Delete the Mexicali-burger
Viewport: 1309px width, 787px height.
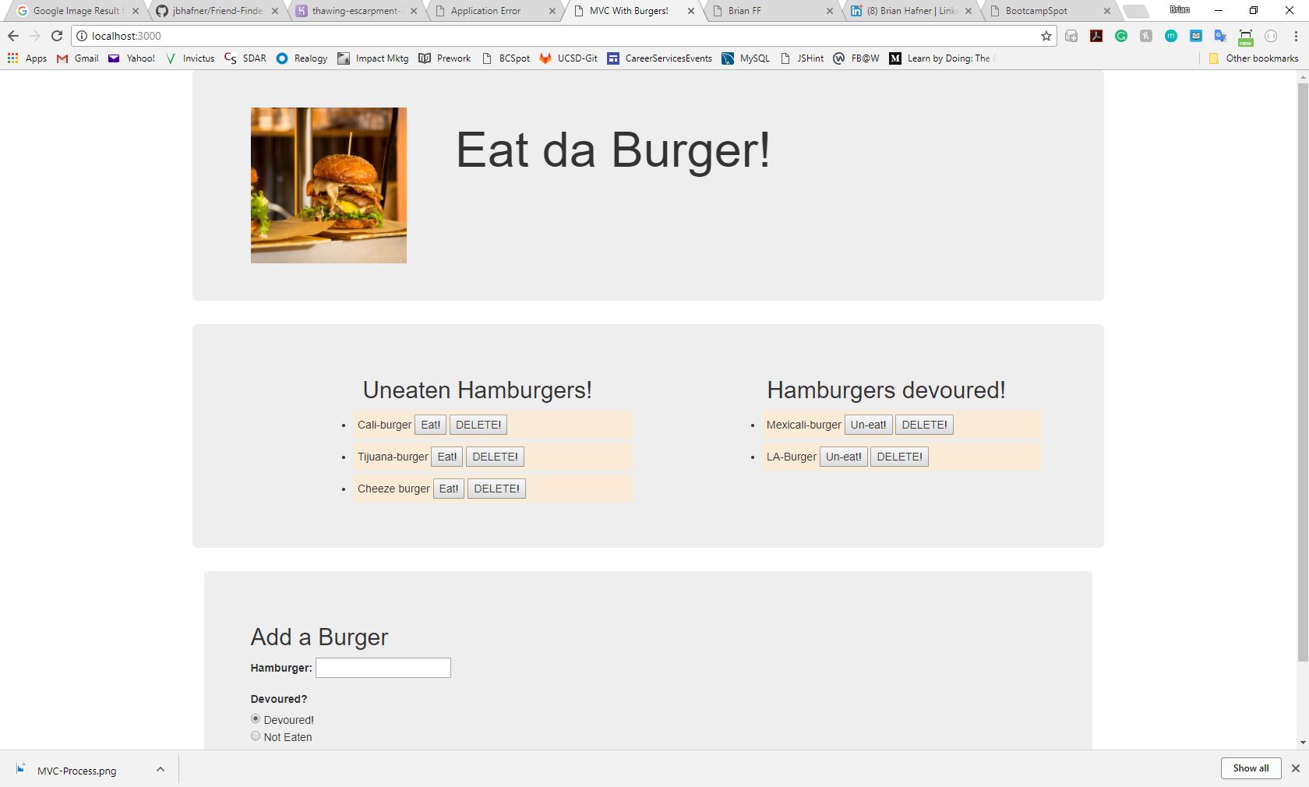click(924, 425)
